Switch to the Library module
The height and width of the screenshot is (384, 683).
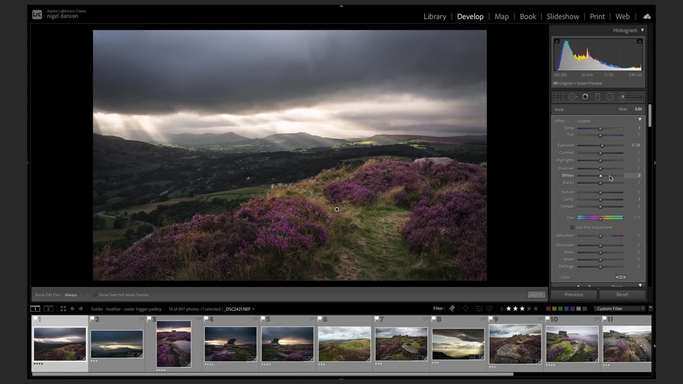pyautogui.click(x=435, y=16)
